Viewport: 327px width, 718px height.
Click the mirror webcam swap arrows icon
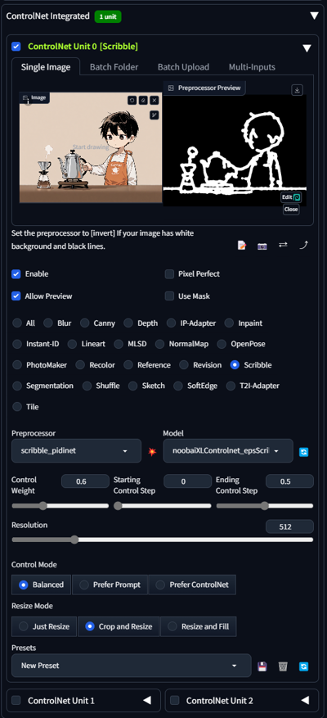pyautogui.click(x=283, y=245)
